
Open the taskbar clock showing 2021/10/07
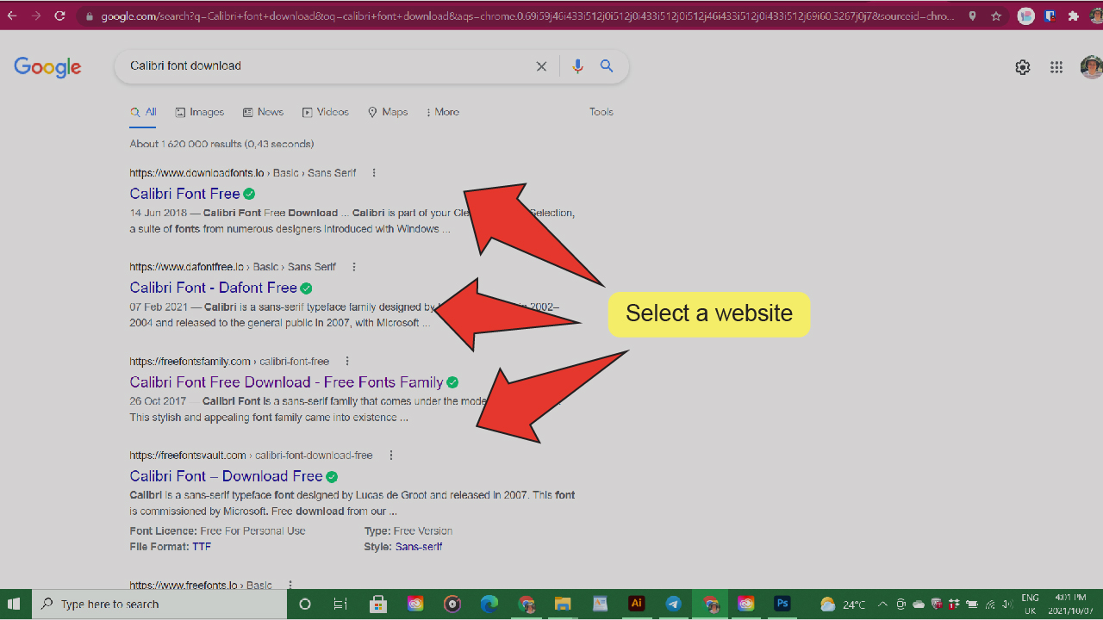point(1070,604)
